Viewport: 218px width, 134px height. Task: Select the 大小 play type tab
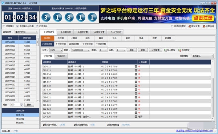click(114, 38)
